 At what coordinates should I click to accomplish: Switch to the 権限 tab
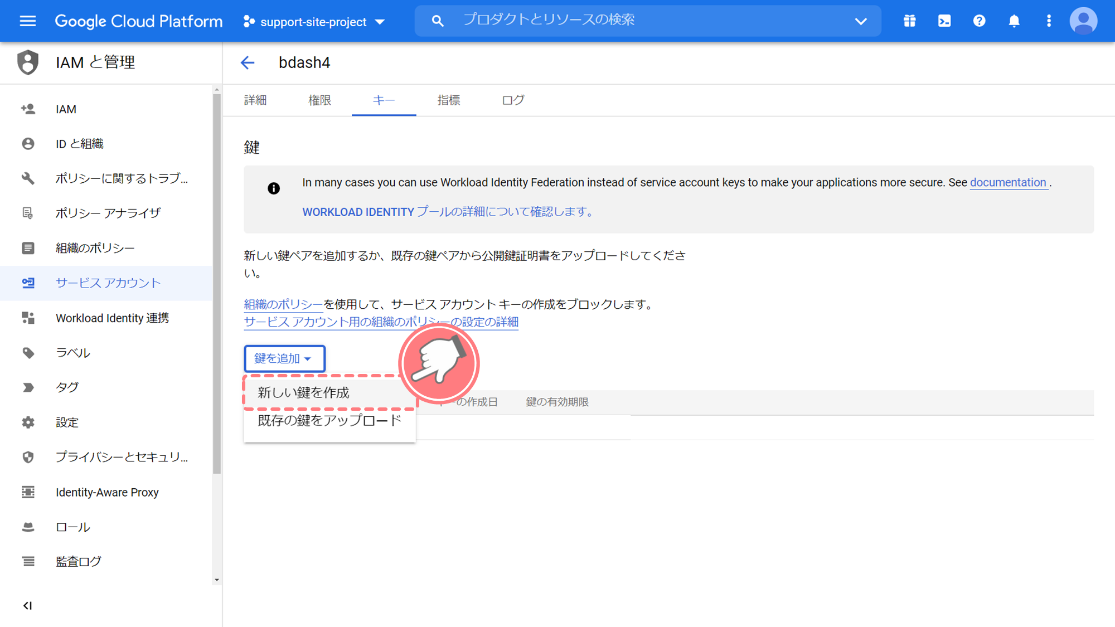point(319,100)
